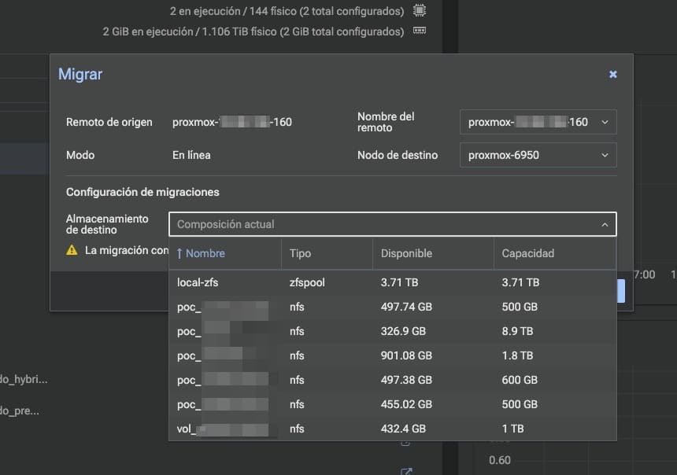This screenshot has width=677, height=475.
Task: Click the Composición actual field
Action: tap(354, 224)
